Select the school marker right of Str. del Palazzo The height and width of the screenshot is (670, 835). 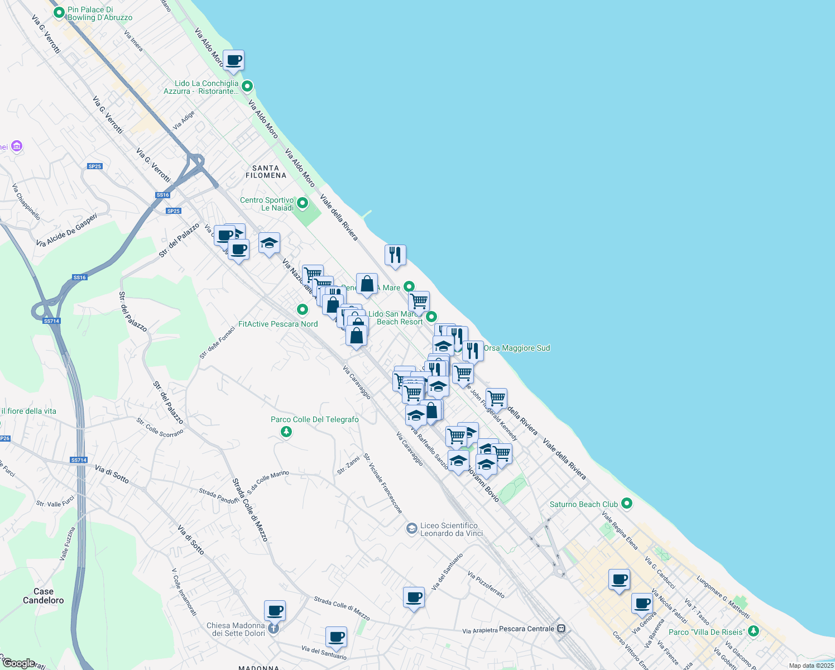269,243
